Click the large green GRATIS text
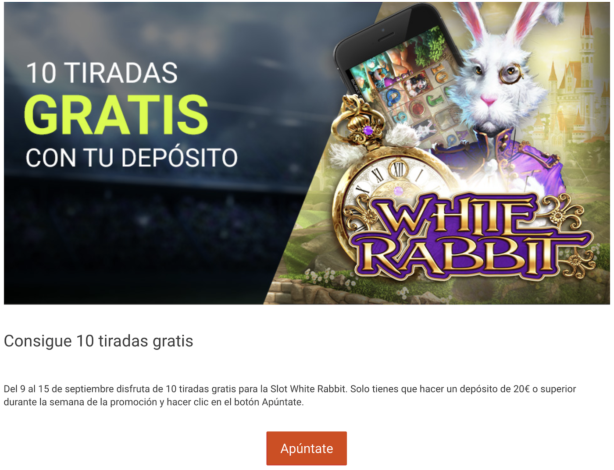Image resolution: width=614 pixels, height=470 pixels. click(116, 115)
